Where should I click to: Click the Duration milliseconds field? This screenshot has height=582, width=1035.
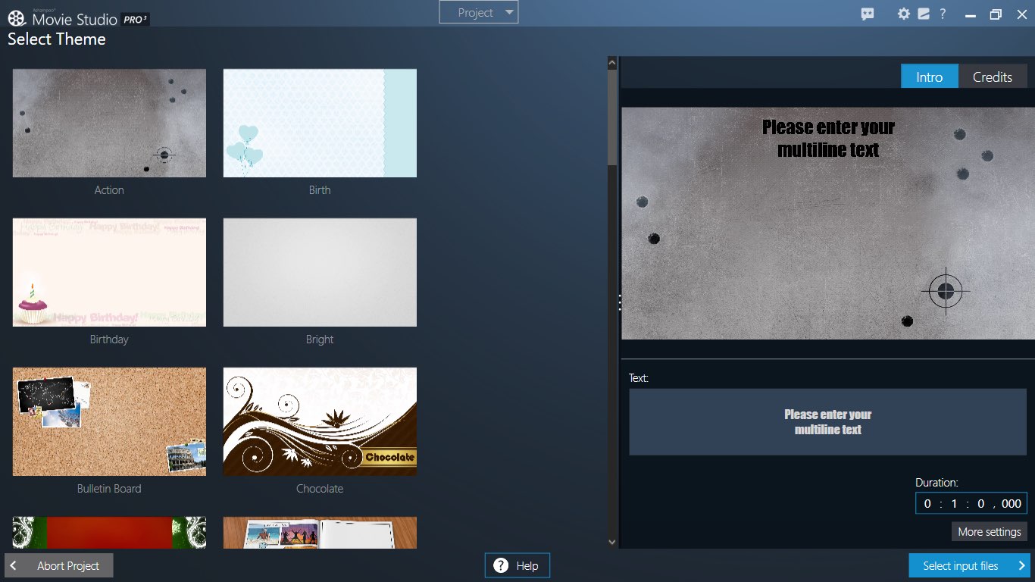(x=1012, y=504)
